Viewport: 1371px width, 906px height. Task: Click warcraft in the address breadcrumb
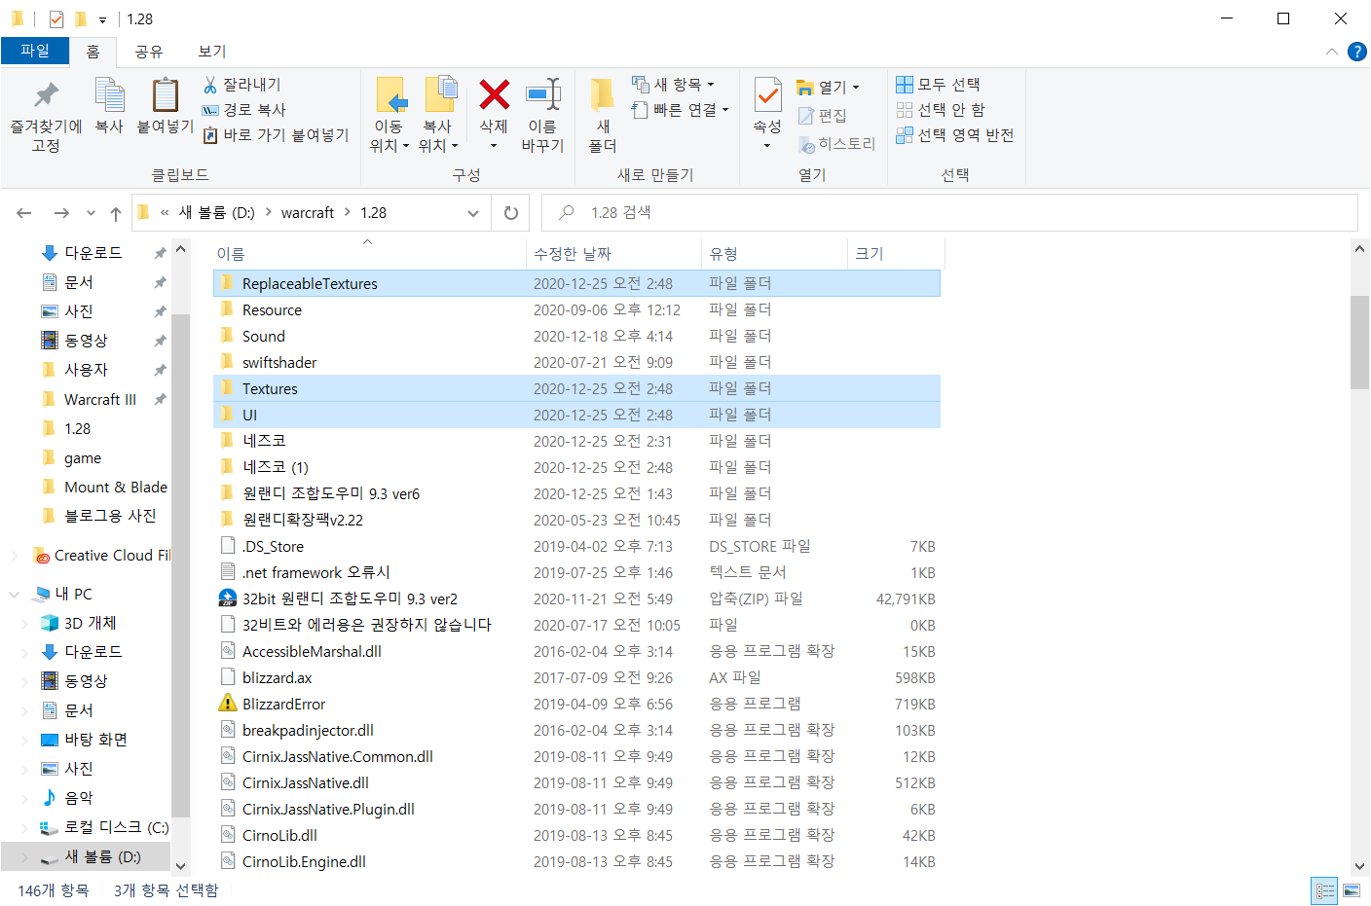click(308, 213)
